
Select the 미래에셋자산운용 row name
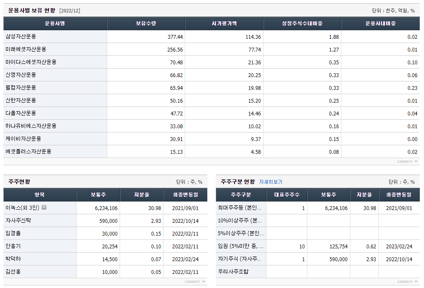point(26,49)
